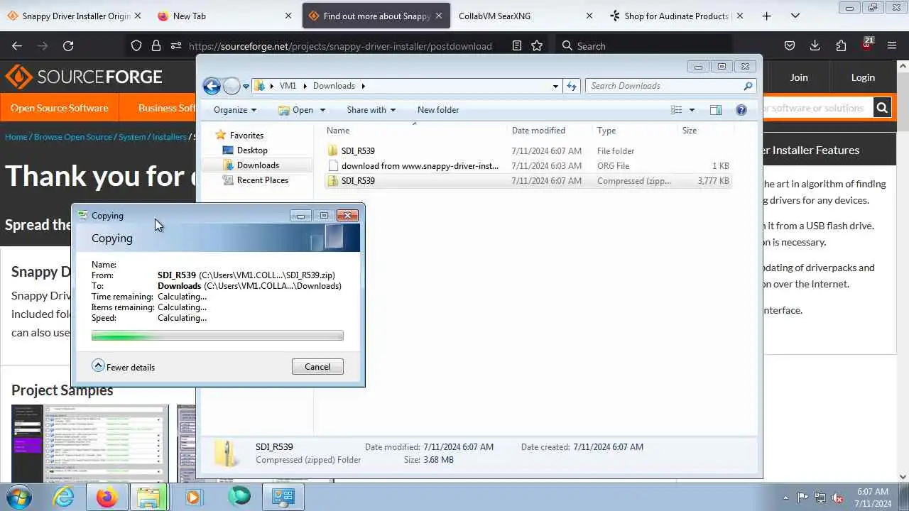This screenshot has height=511, width=909.
Task: Click the site padlock security icon
Action: coord(156,45)
